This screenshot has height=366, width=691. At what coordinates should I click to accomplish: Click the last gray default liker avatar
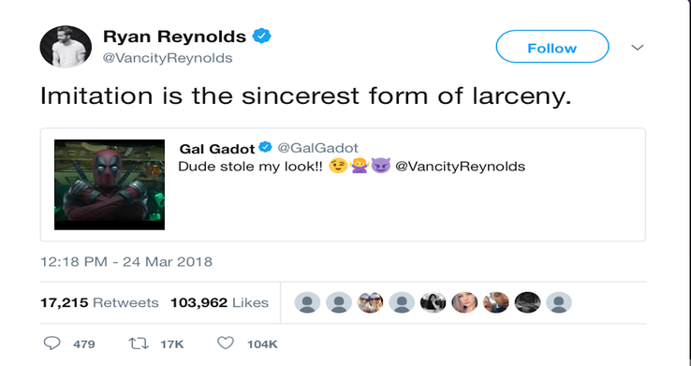click(559, 302)
